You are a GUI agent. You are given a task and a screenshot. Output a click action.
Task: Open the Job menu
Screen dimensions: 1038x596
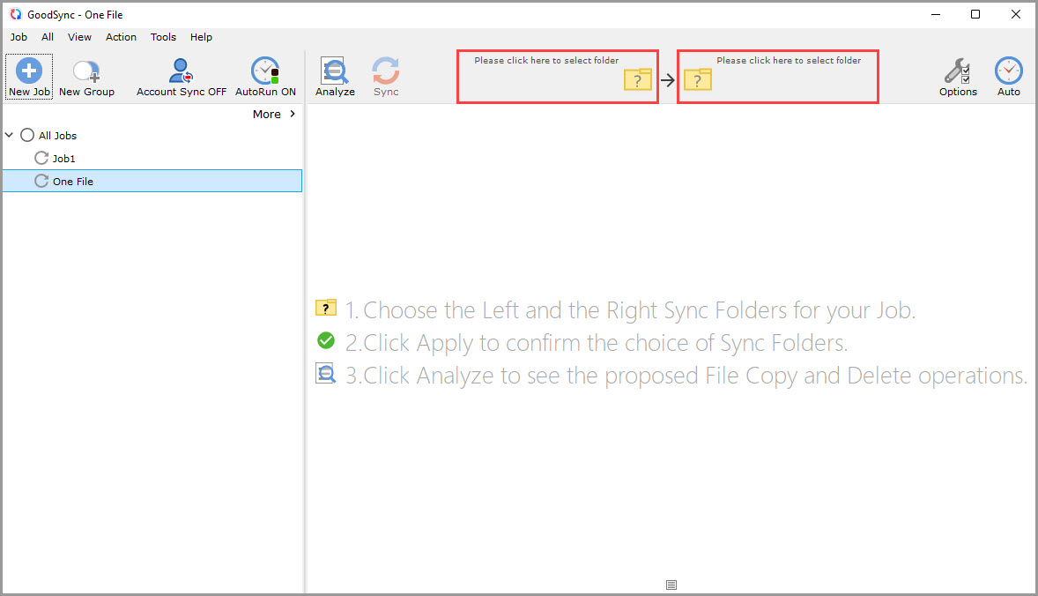(19, 37)
